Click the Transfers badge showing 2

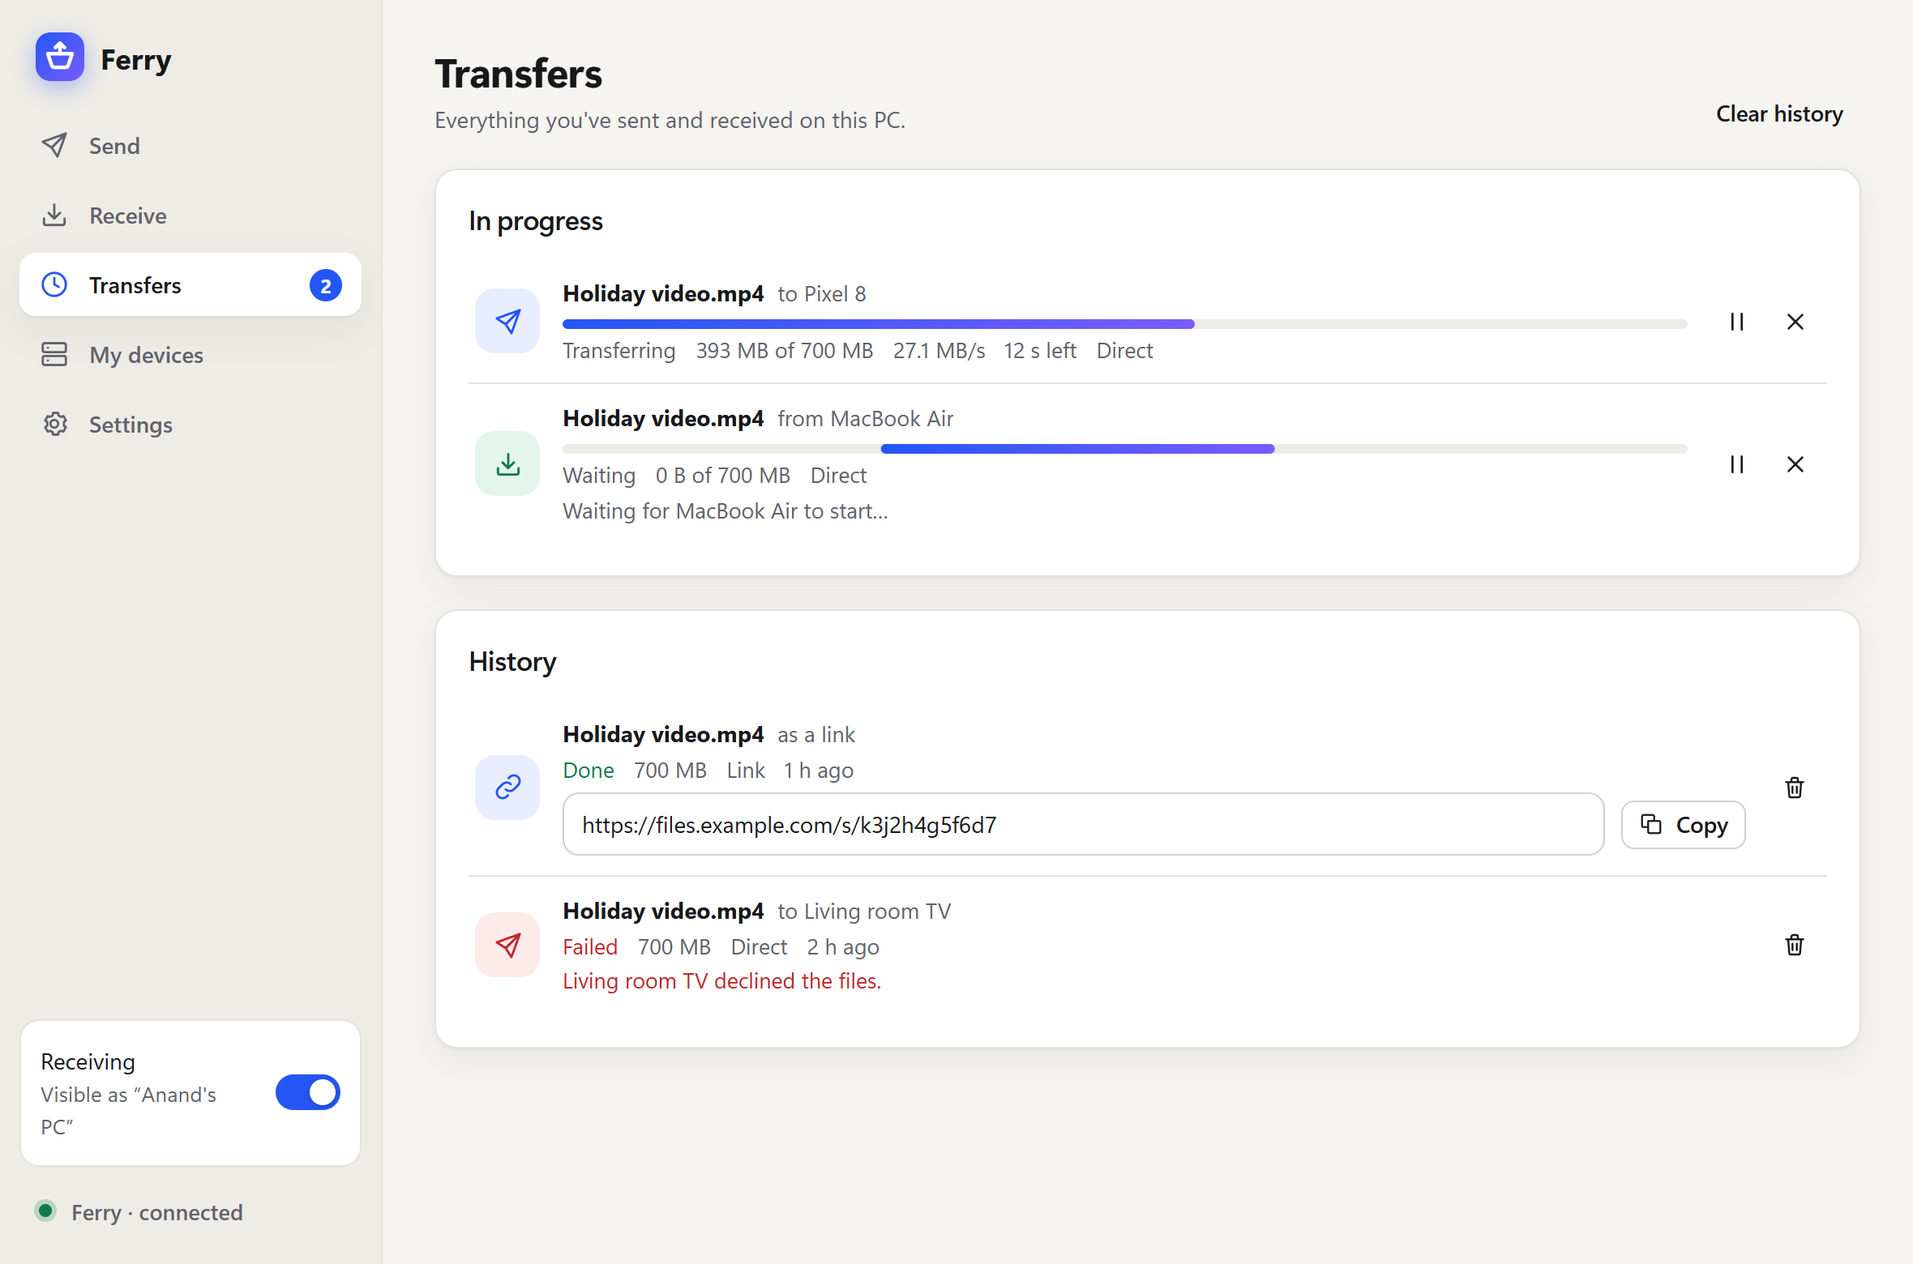click(326, 285)
